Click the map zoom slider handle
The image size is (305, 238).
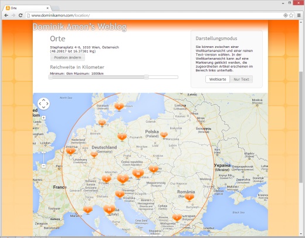(x=43, y=152)
